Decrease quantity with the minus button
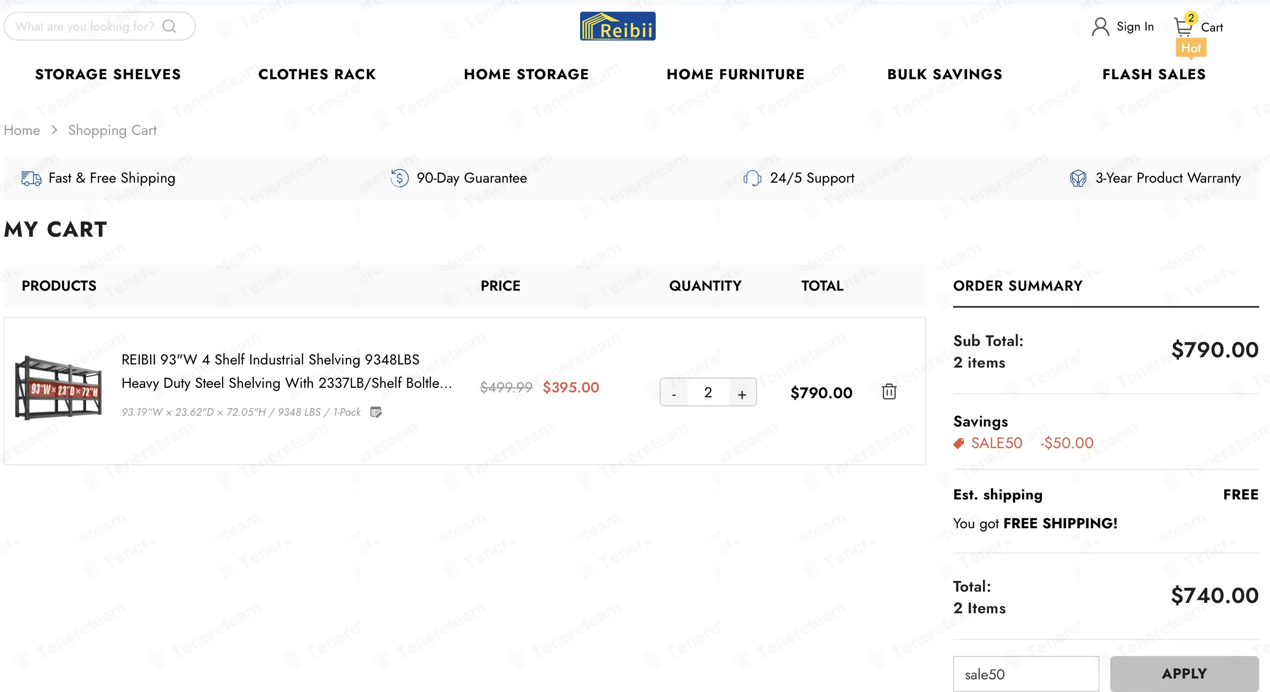Viewport: 1270px width, 692px height. coord(674,393)
